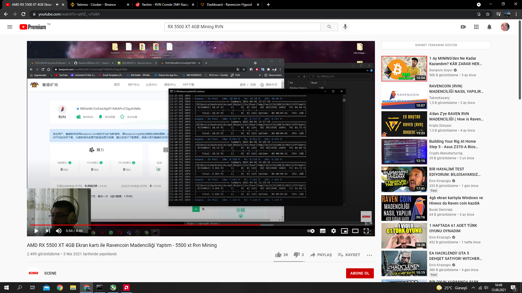Share the video with PAYLAŞ

click(x=321, y=255)
